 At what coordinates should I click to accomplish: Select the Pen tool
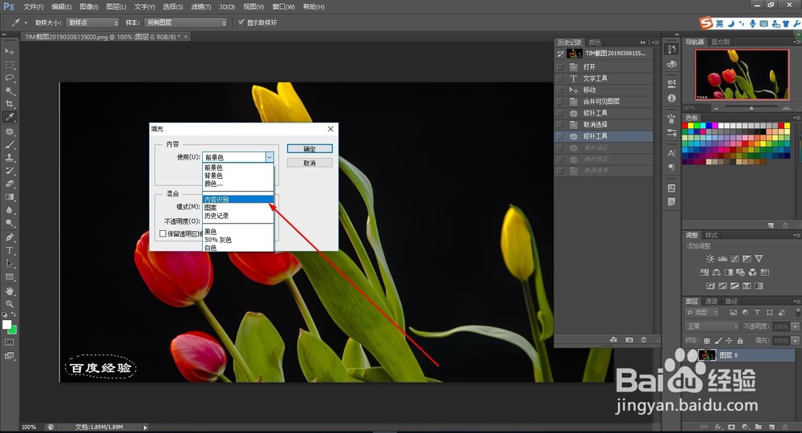pos(9,237)
